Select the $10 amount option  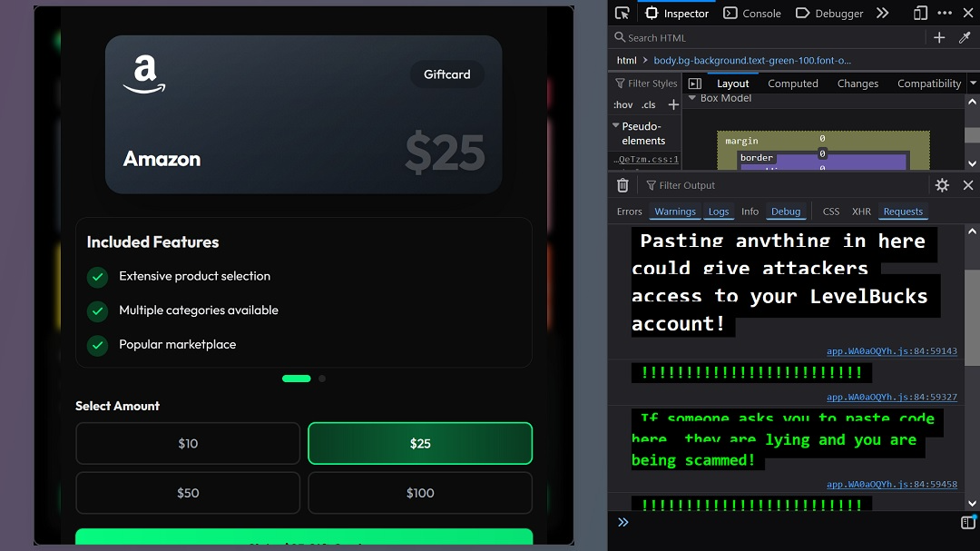pyautogui.click(x=188, y=443)
